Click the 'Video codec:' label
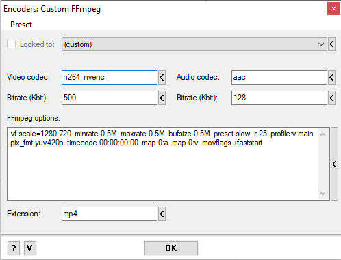The width and height of the screenshot is (341, 260). [28, 77]
